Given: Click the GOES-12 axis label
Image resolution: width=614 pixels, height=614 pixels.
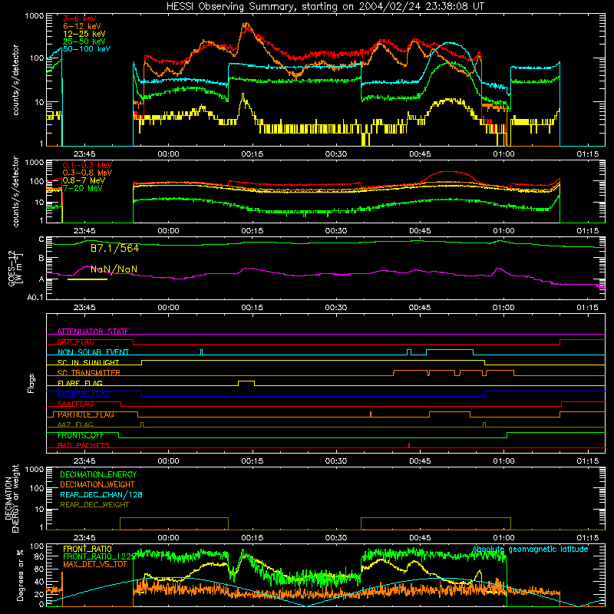Looking at the screenshot, I should 14,269.
